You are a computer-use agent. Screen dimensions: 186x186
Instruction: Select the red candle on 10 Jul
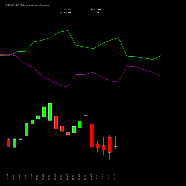pos(56,122)
